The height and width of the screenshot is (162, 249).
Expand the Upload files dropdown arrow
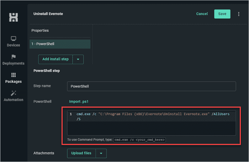click(x=101, y=153)
